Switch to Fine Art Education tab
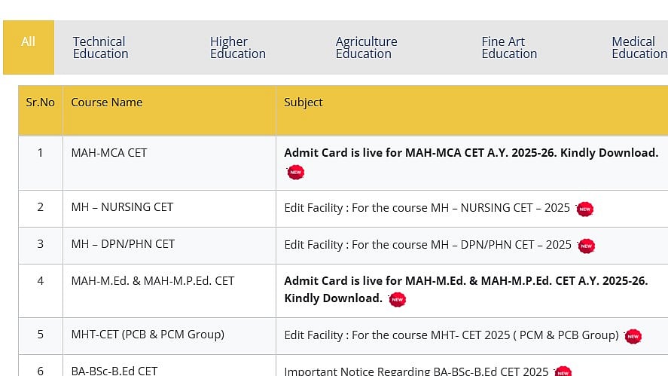668x376 pixels. (x=509, y=47)
